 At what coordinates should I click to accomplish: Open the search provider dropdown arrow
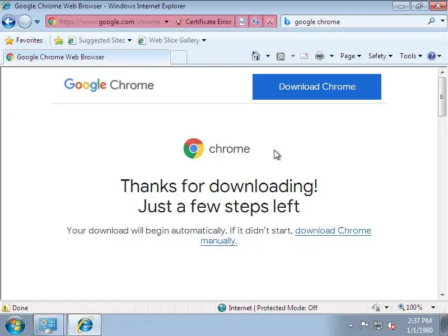tap(442, 21)
